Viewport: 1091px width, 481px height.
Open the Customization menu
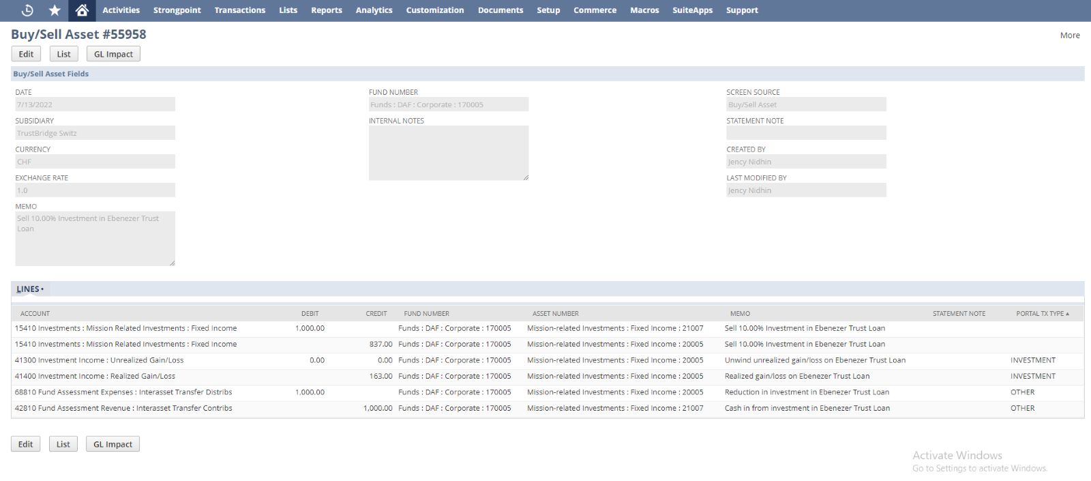[x=434, y=10]
